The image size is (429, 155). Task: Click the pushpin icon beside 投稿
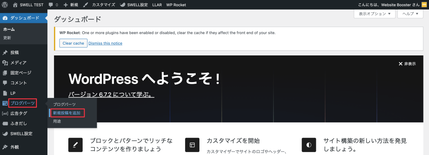[x=5, y=52]
